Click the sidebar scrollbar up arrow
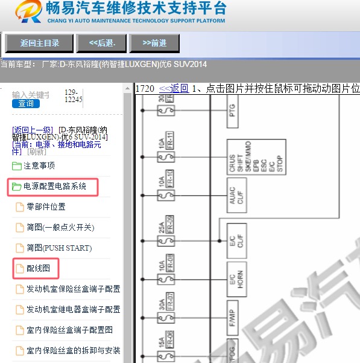 coord(127,88)
